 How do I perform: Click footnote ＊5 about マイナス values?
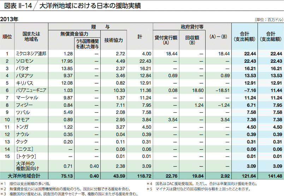click(x=198, y=189)
